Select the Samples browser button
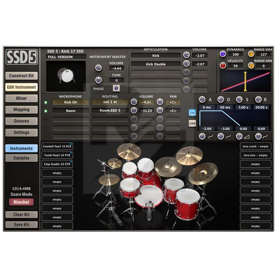Image resolution: width=277 pixels, height=277 pixels. 21,158
